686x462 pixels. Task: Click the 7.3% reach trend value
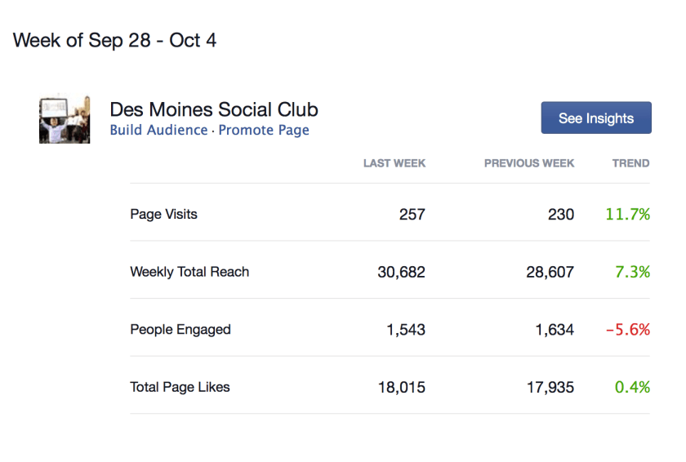[x=632, y=272]
